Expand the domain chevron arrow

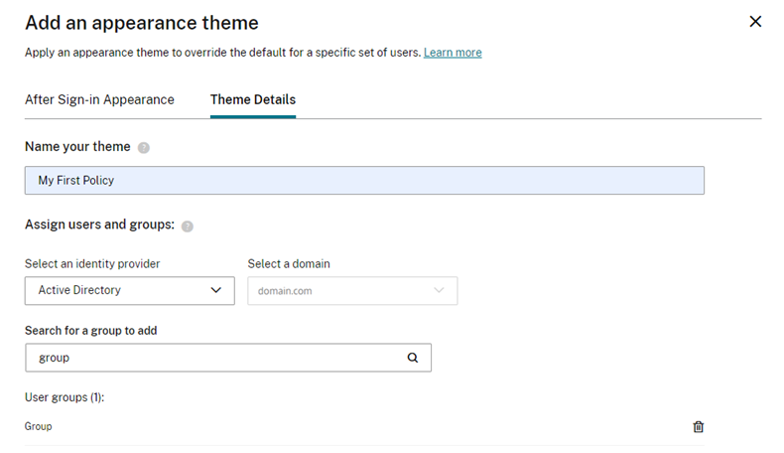(440, 290)
